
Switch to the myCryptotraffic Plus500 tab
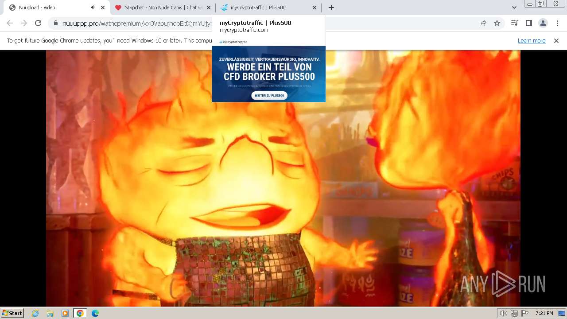(x=268, y=8)
